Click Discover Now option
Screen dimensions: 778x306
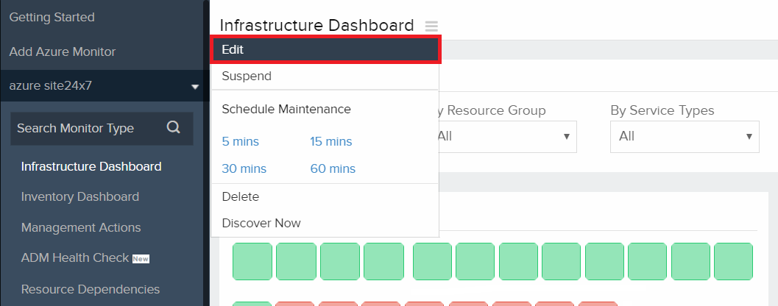coord(261,223)
